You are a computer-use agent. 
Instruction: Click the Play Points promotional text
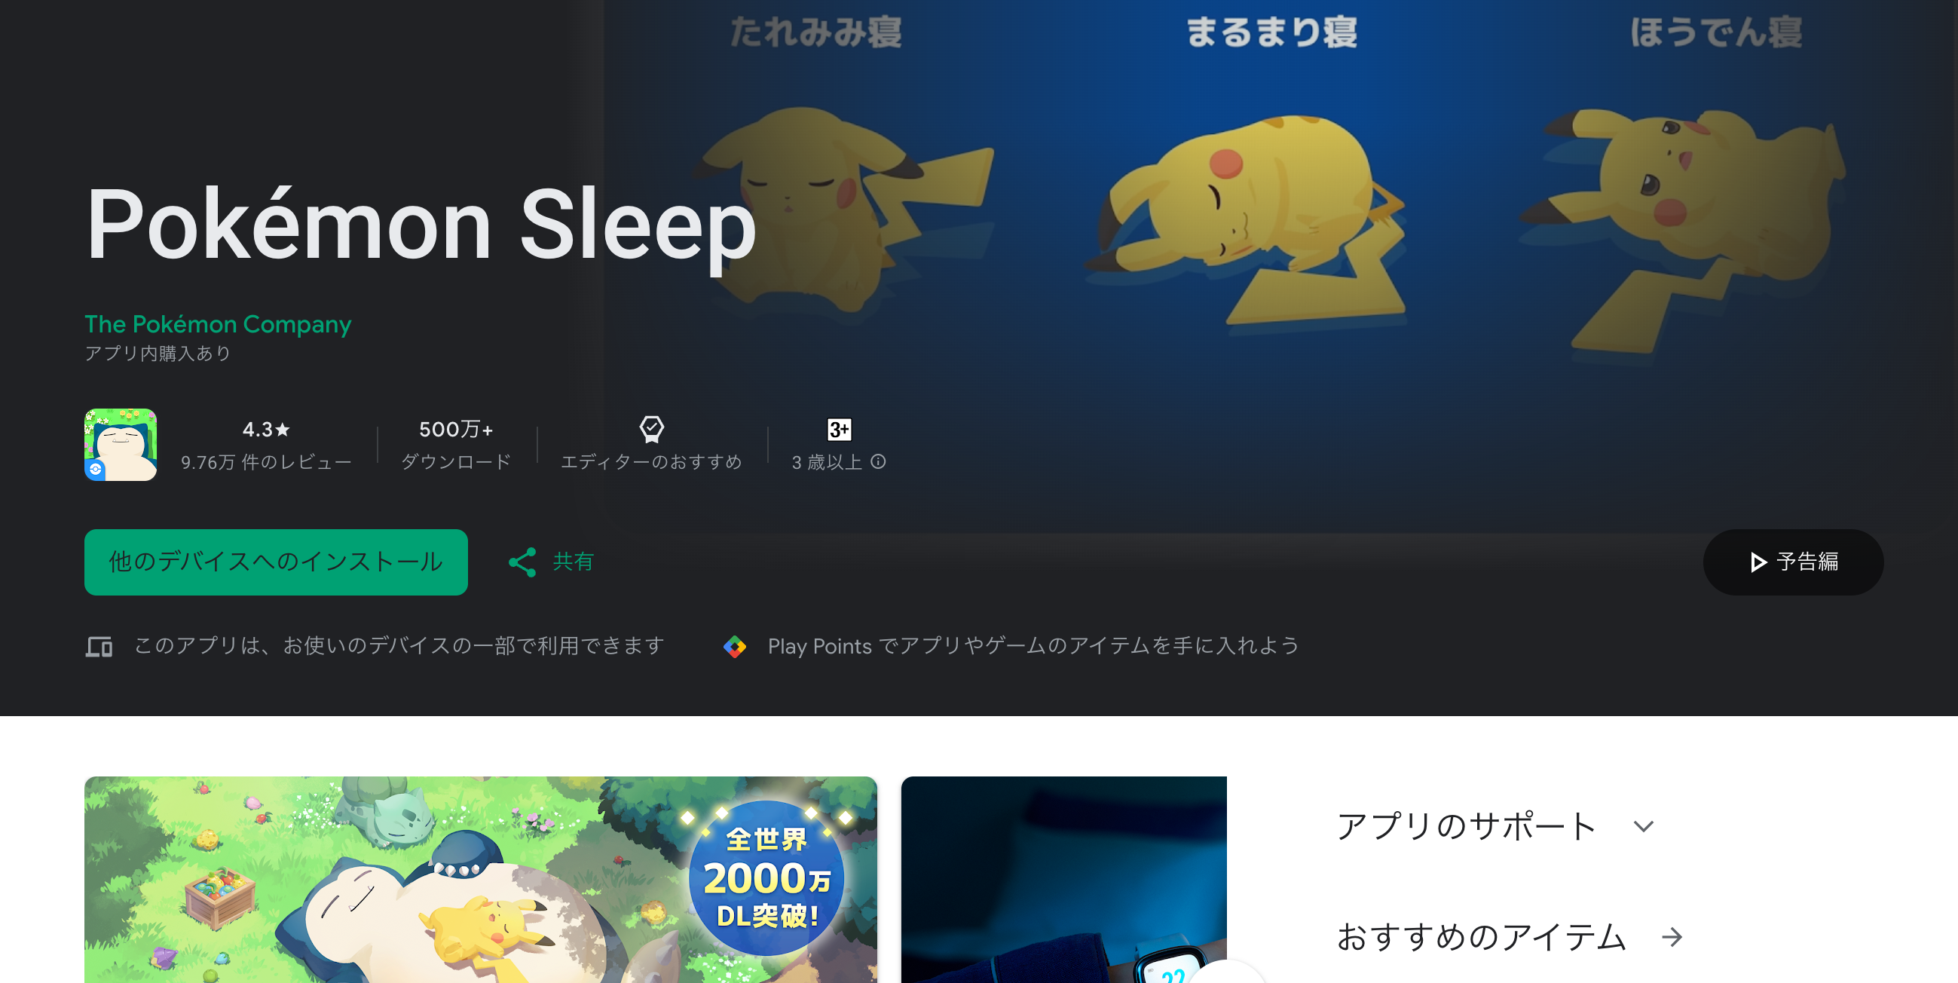[1033, 646]
